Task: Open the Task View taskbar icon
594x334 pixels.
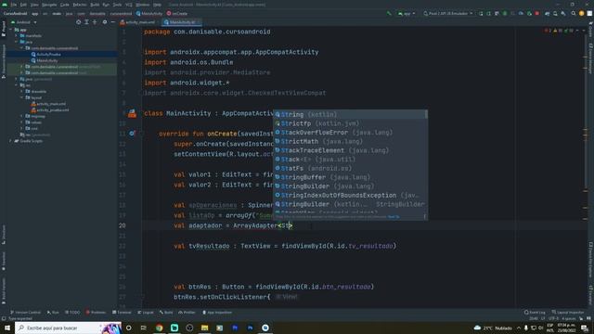Action: [x=144, y=328]
